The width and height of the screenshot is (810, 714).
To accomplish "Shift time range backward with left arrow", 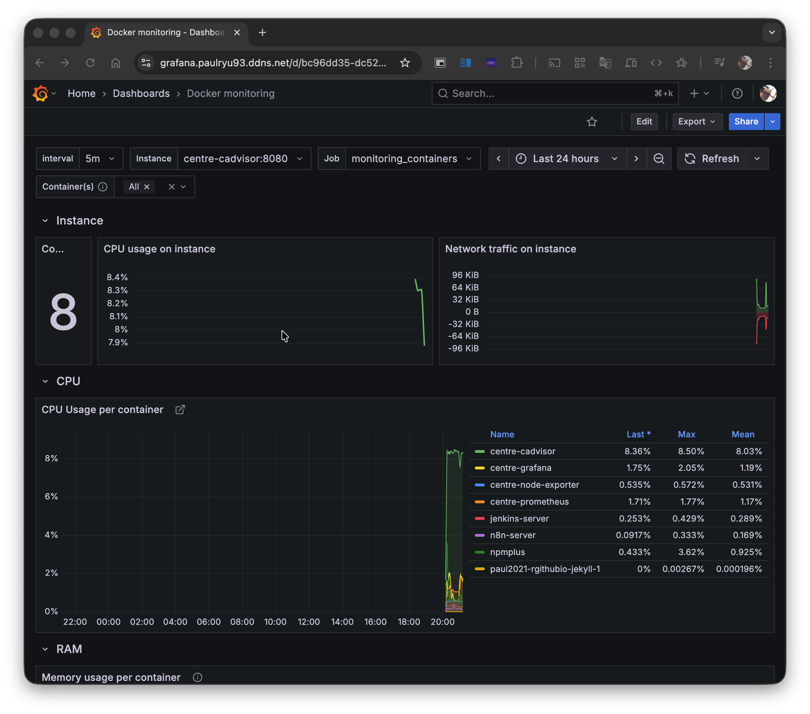I will (x=498, y=159).
